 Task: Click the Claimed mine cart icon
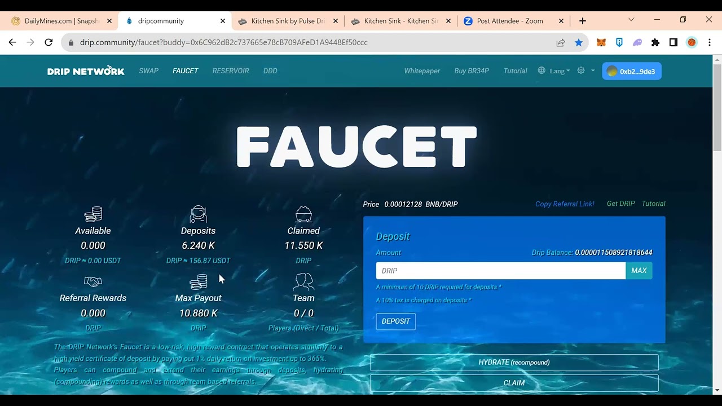point(303,214)
